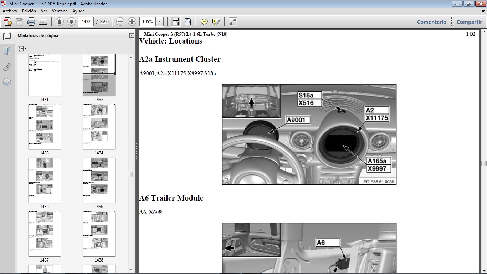Open the page thumbnails panel icon

pos(7,36)
